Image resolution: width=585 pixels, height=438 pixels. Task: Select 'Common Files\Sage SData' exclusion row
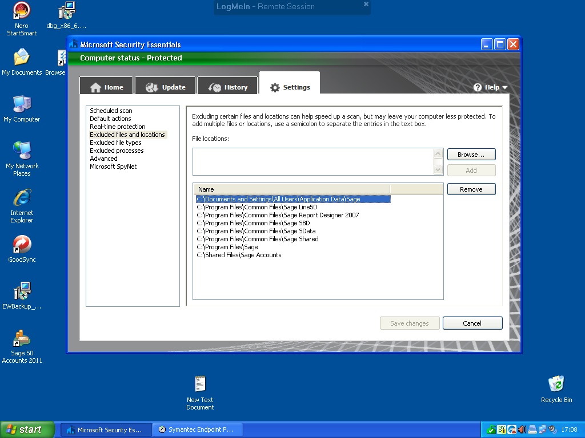pos(256,232)
